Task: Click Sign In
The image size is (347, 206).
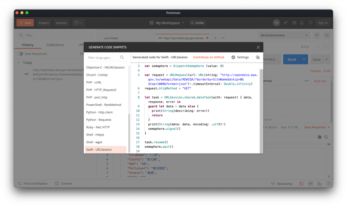Action: point(323,23)
